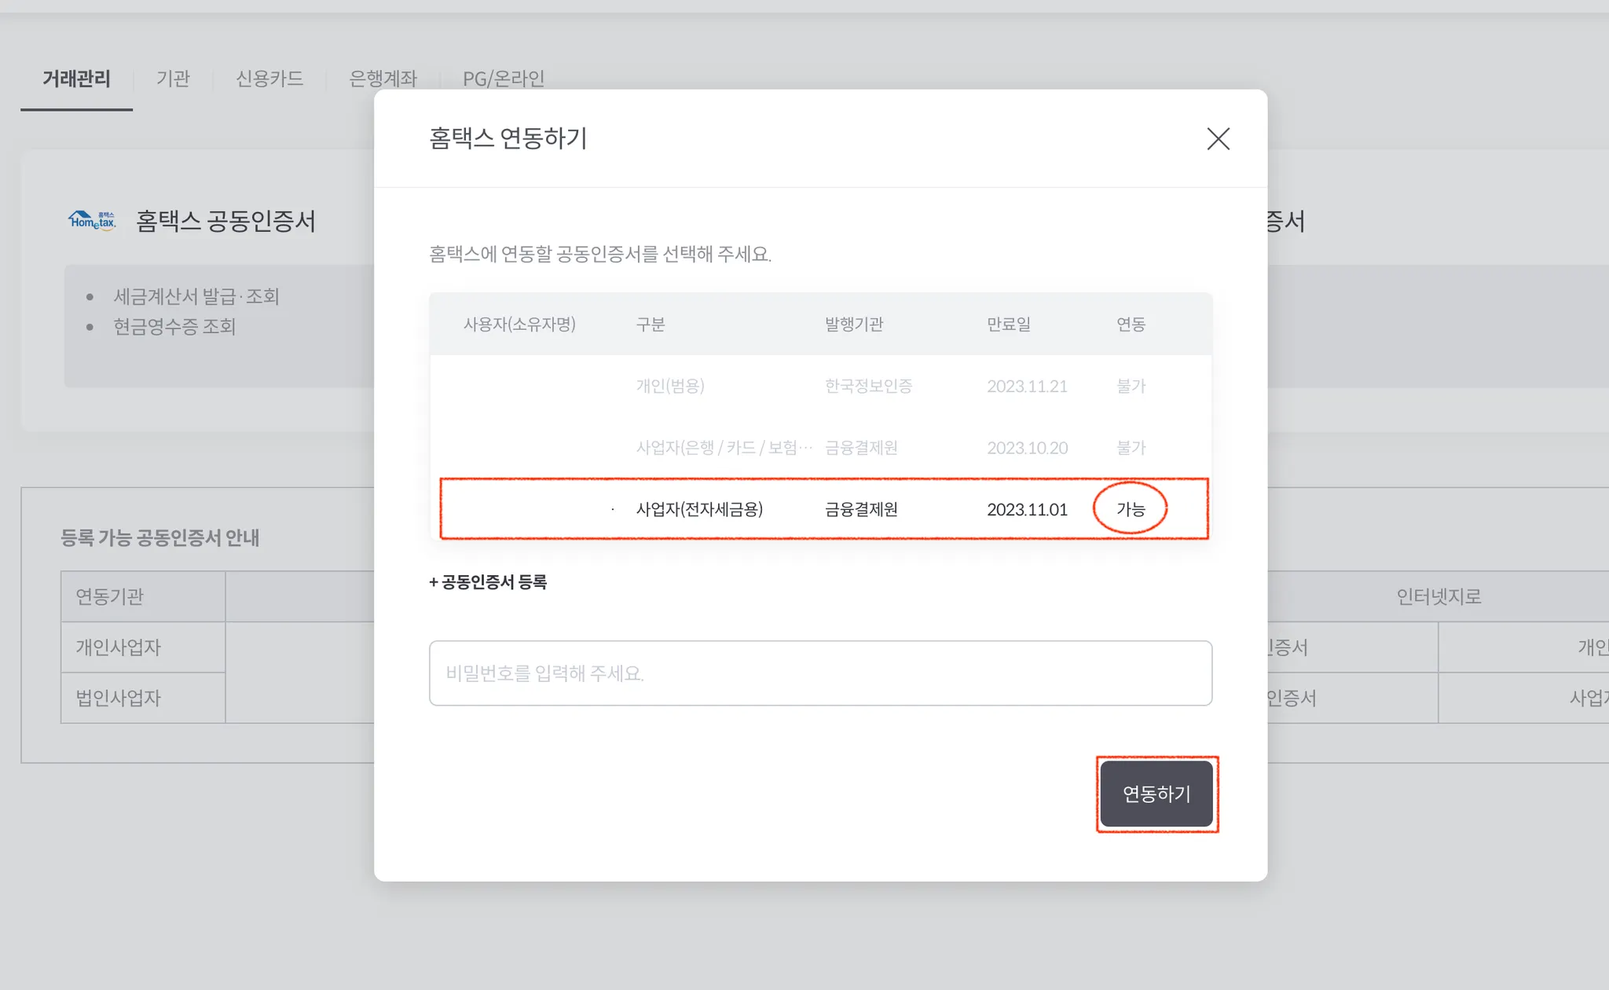Switch to the 기관 tab

point(173,79)
